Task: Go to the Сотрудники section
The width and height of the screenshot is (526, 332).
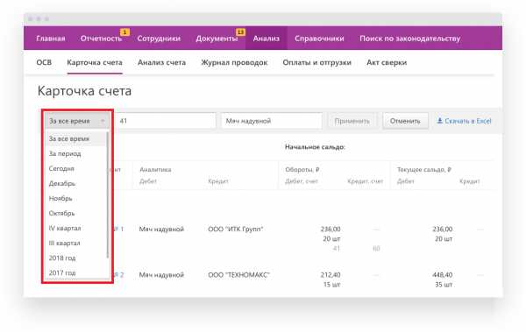Action: click(x=159, y=39)
